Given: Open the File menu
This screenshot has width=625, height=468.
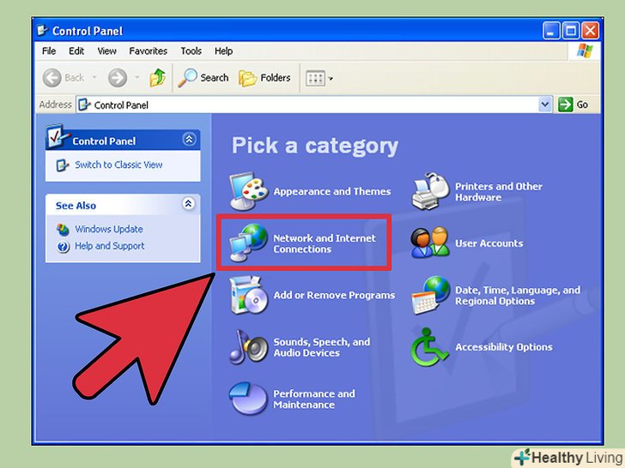Looking at the screenshot, I should click(49, 51).
